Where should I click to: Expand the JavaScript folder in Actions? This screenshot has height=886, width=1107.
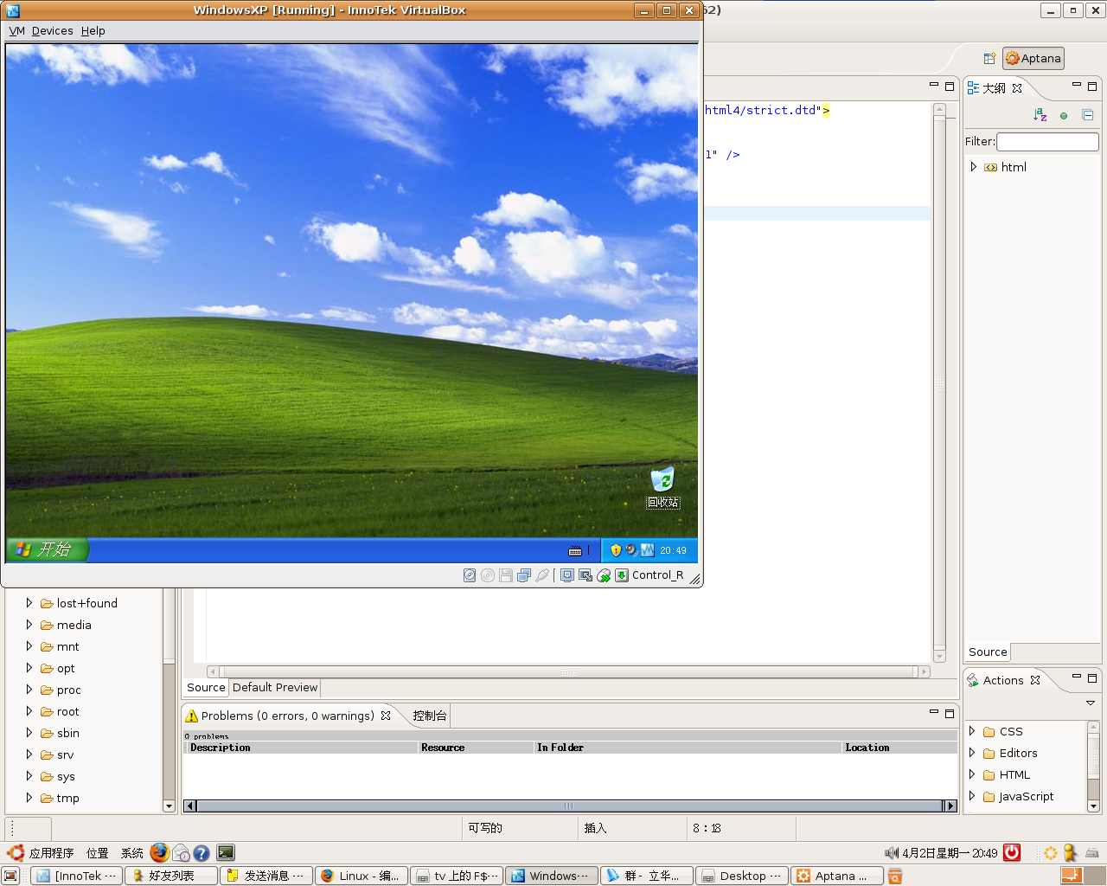[972, 796]
